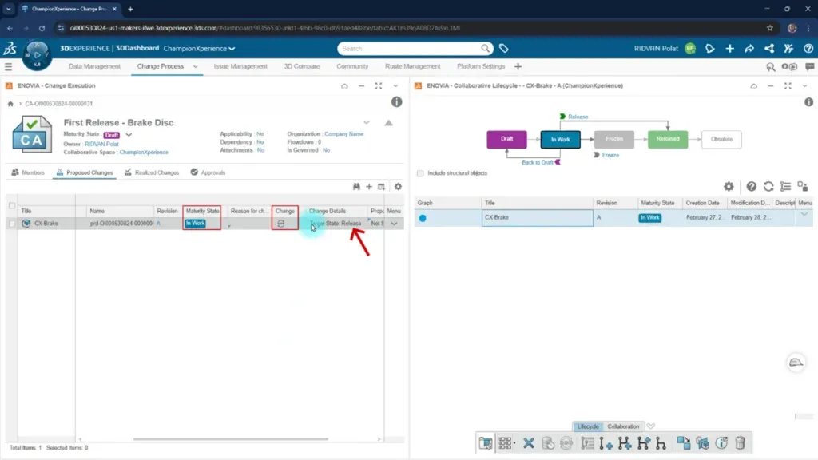Click the blue X icon in bottom action bar
Screen dimensions: 818x460
tap(529, 443)
